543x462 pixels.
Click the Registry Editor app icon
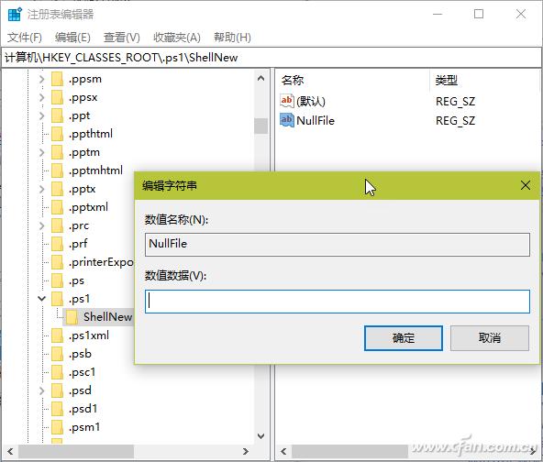point(15,14)
